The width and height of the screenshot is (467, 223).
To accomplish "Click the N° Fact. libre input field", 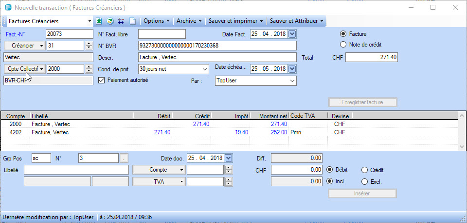I will pos(162,34).
